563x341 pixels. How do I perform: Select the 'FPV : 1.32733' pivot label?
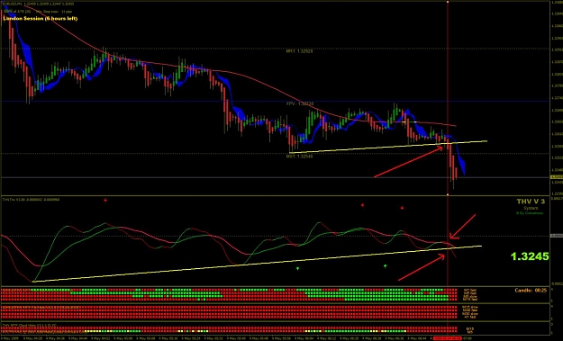[x=300, y=103]
